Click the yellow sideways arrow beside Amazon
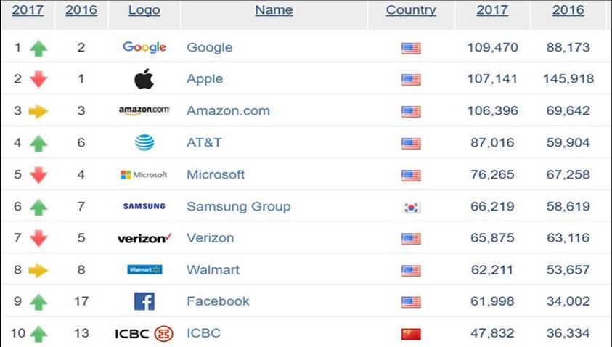The height and width of the screenshot is (347, 612). click(38, 111)
